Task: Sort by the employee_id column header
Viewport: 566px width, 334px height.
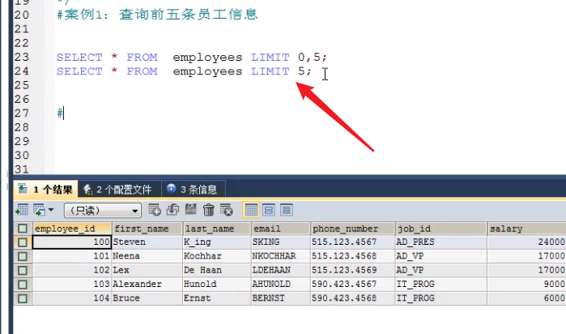Action: 72,229
